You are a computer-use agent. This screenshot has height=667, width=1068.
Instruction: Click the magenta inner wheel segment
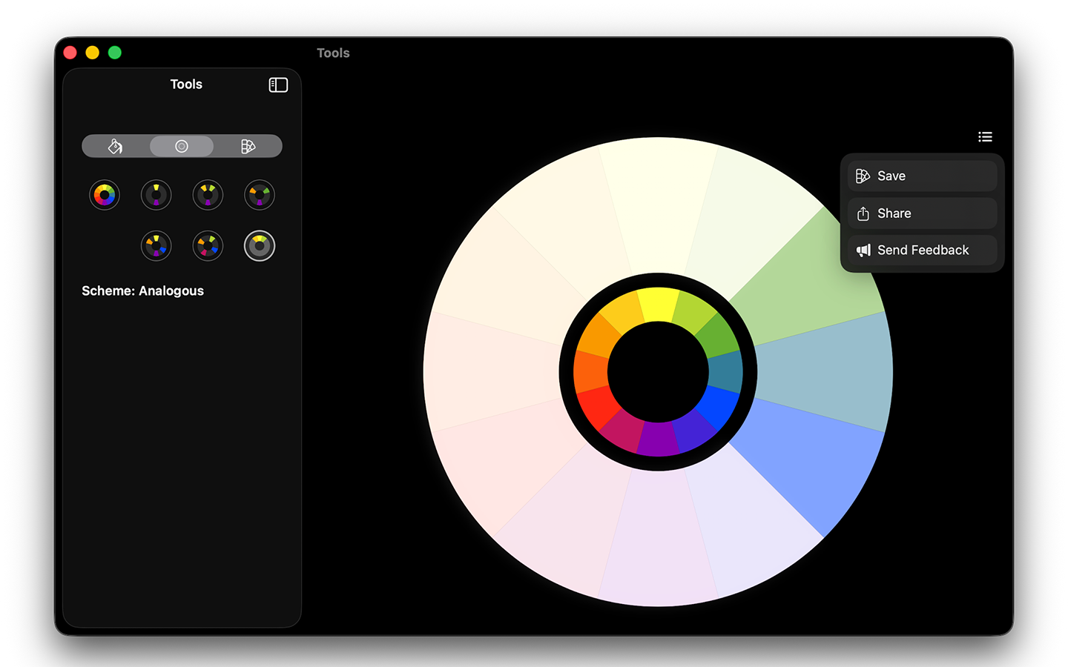point(623,432)
